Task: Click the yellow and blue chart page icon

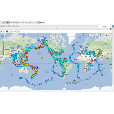Action: [x=23, y=23]
